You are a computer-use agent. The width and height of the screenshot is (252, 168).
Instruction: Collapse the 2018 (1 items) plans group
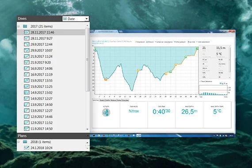[19, 142]
